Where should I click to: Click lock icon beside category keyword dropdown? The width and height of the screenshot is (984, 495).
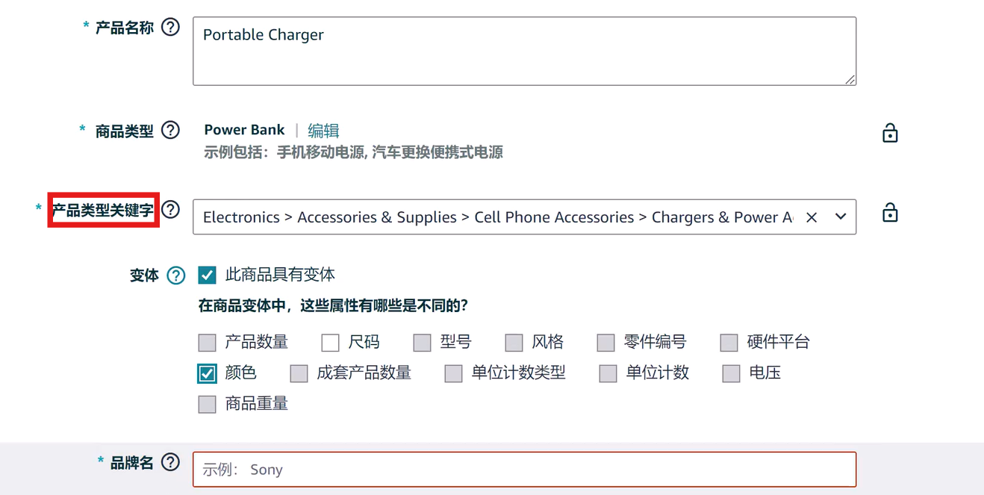click(889, 213)
